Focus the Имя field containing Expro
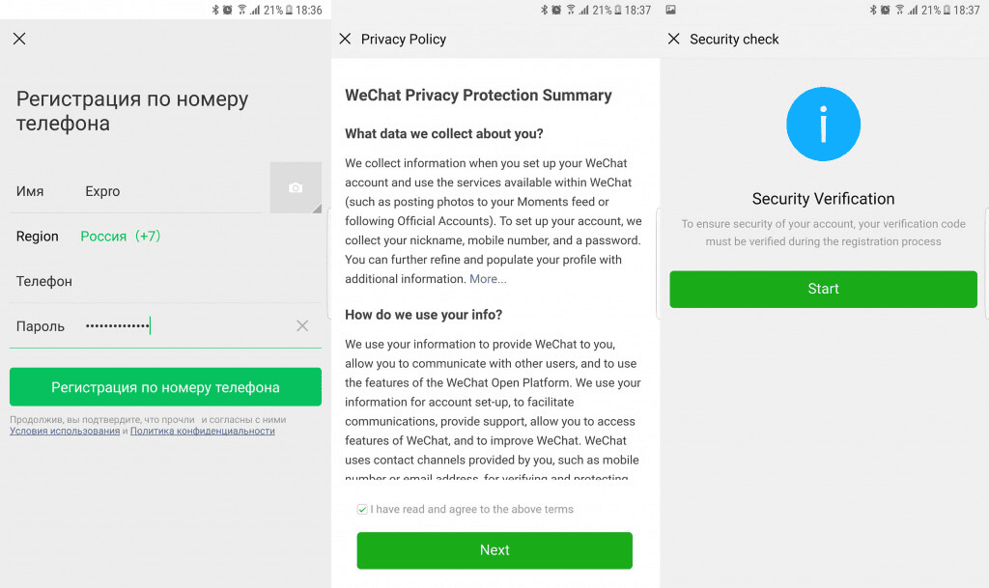The image size is (989, 588). coord(164,191)
